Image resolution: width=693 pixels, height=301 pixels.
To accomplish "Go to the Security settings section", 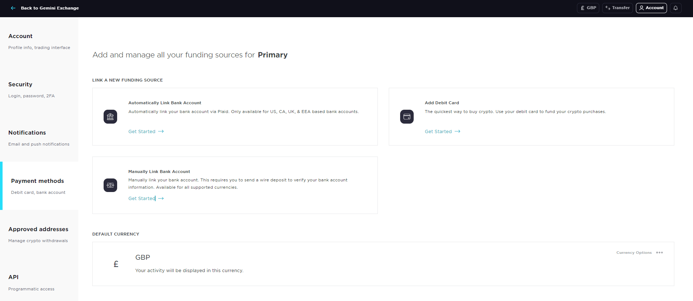I will pos(39,90).
